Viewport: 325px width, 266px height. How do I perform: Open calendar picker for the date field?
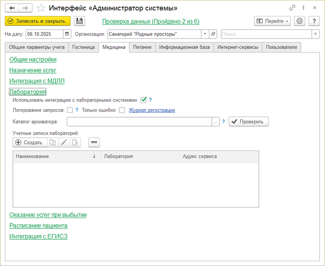coord(67,34)
